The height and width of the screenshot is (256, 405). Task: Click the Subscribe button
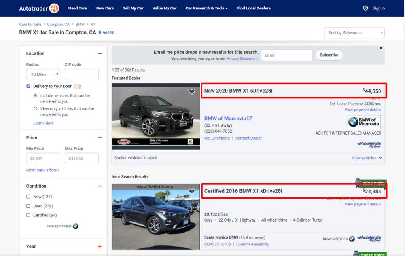coord(329,55)
